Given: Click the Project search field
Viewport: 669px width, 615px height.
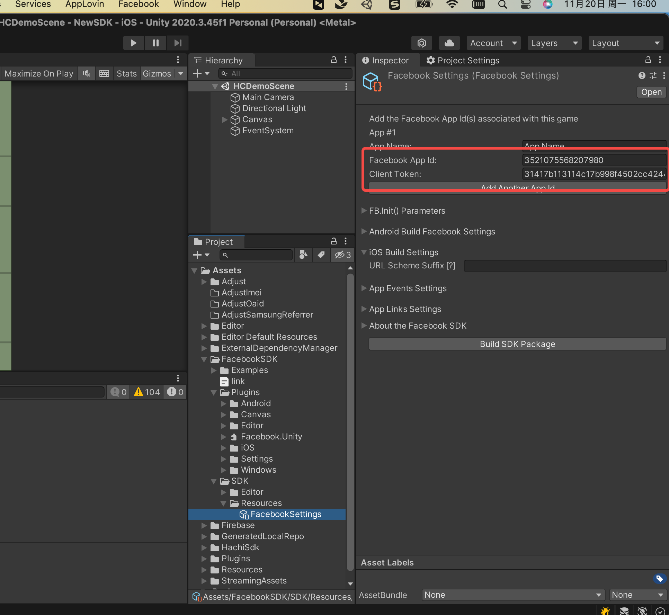Looking at the screenshot, I should 256,255.
